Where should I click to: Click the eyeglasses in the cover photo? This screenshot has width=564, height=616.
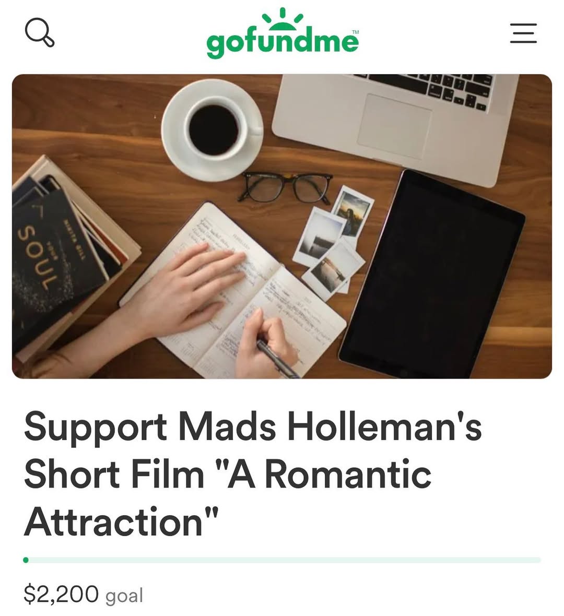click(286, 187)
